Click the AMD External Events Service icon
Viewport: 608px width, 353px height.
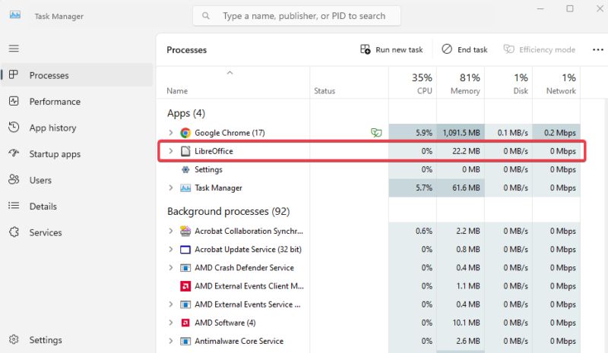[185, 304]
